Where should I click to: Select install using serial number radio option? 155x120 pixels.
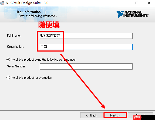click(8, 60)
